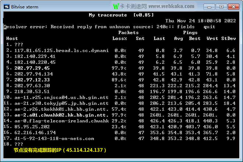This screenshot has width=243, height=162.
Task: Close the Bitvise xterm window
Action: pyautogui.click(x=233, y=6)
